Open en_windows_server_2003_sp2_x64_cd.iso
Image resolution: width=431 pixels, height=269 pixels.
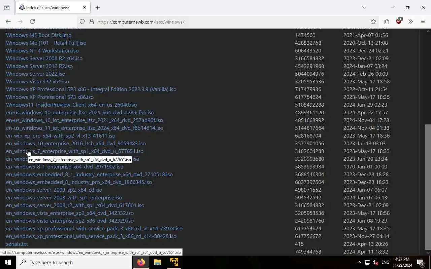(54, 190)
